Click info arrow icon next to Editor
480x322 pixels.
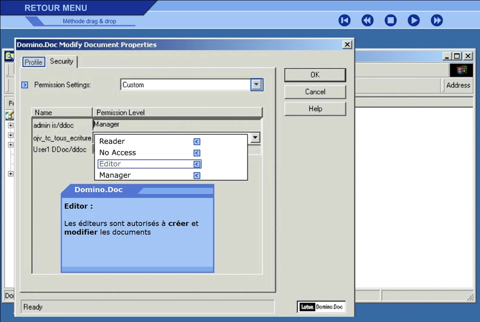[x=197, y=164]
